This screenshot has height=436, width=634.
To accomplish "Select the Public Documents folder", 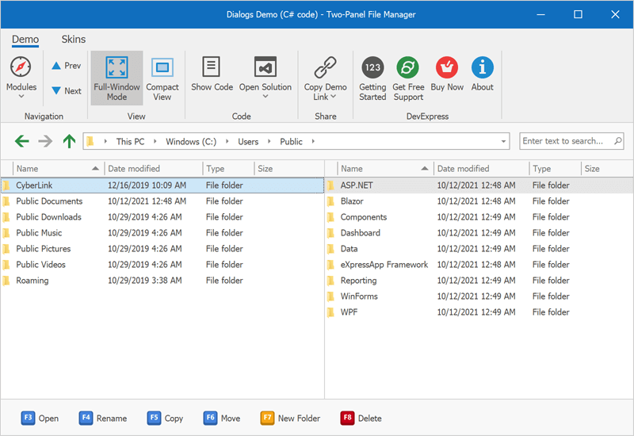I will pos(49,201).
